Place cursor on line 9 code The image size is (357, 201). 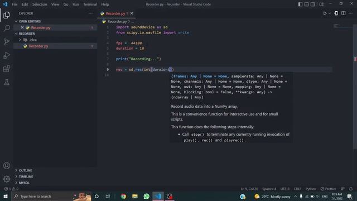click(x=145, y=69)
